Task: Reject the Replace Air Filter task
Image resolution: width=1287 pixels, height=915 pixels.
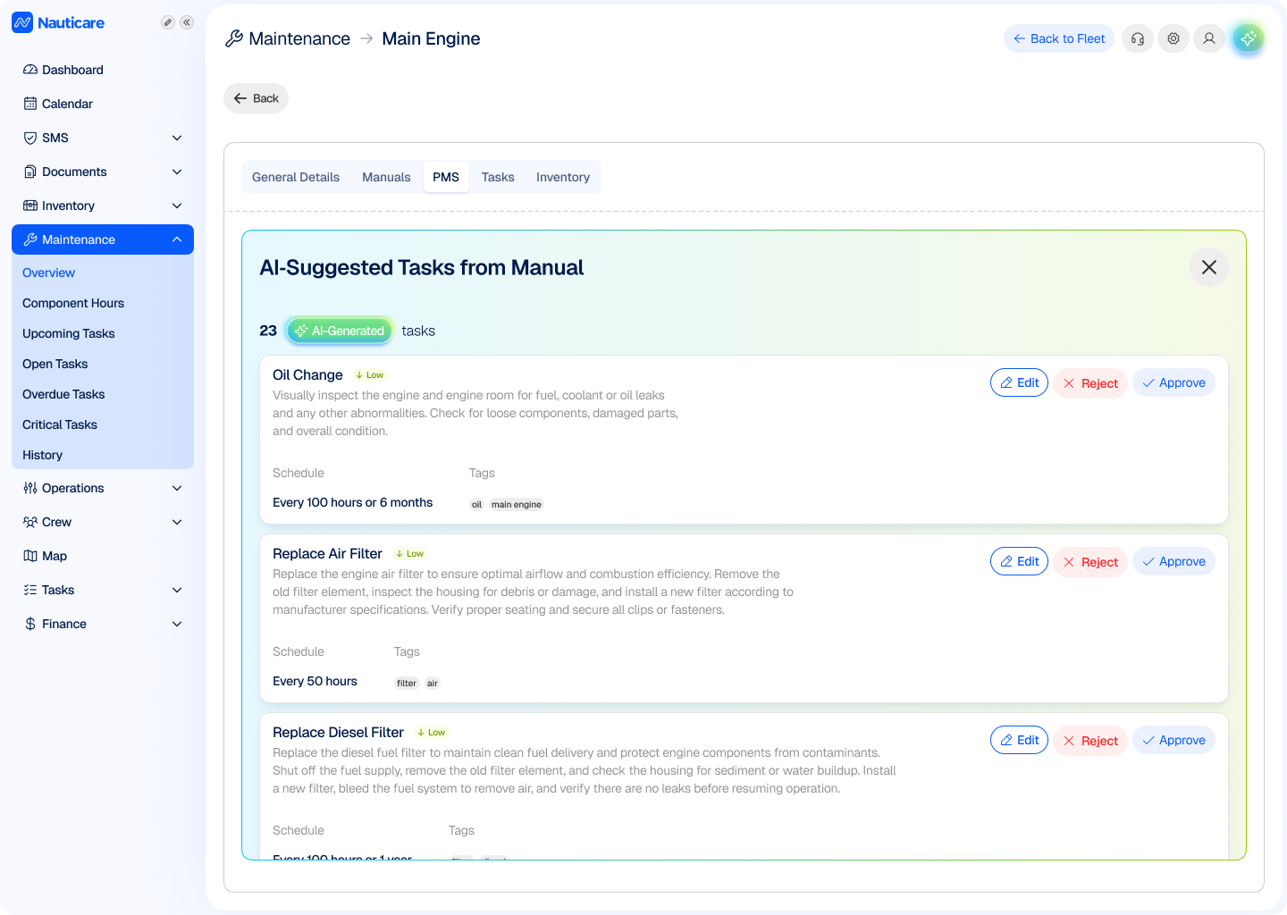Action: point(1090,561)
